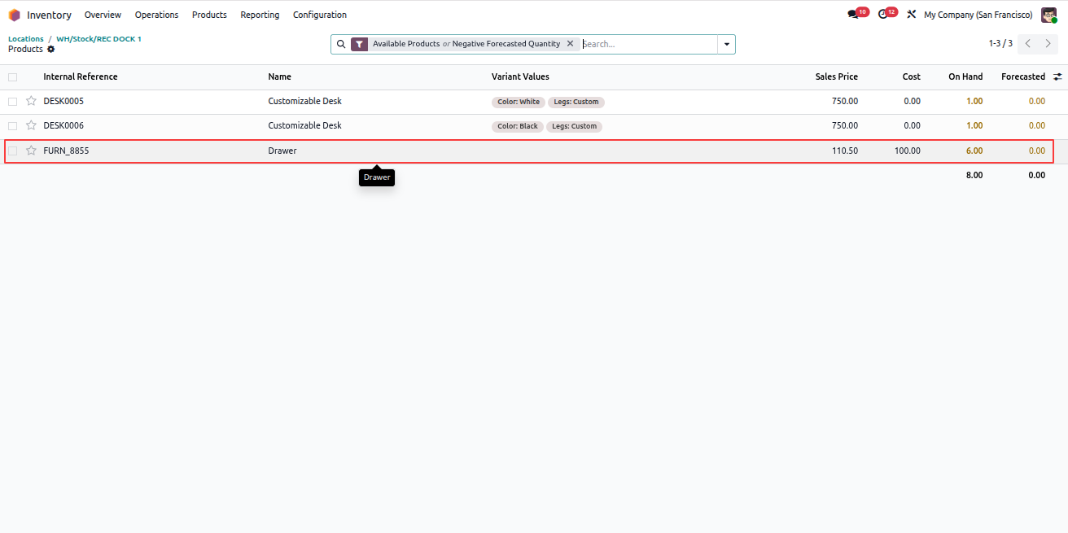1068x533 pixels.
Task: Sort by Sales Price column
Action: 836,76
